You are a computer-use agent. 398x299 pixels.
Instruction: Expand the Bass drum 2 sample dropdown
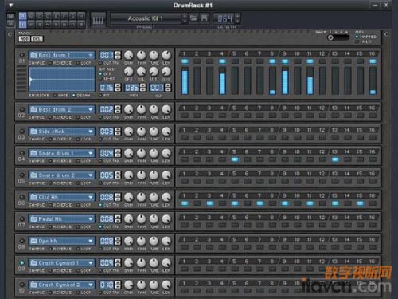click(91, 109)
